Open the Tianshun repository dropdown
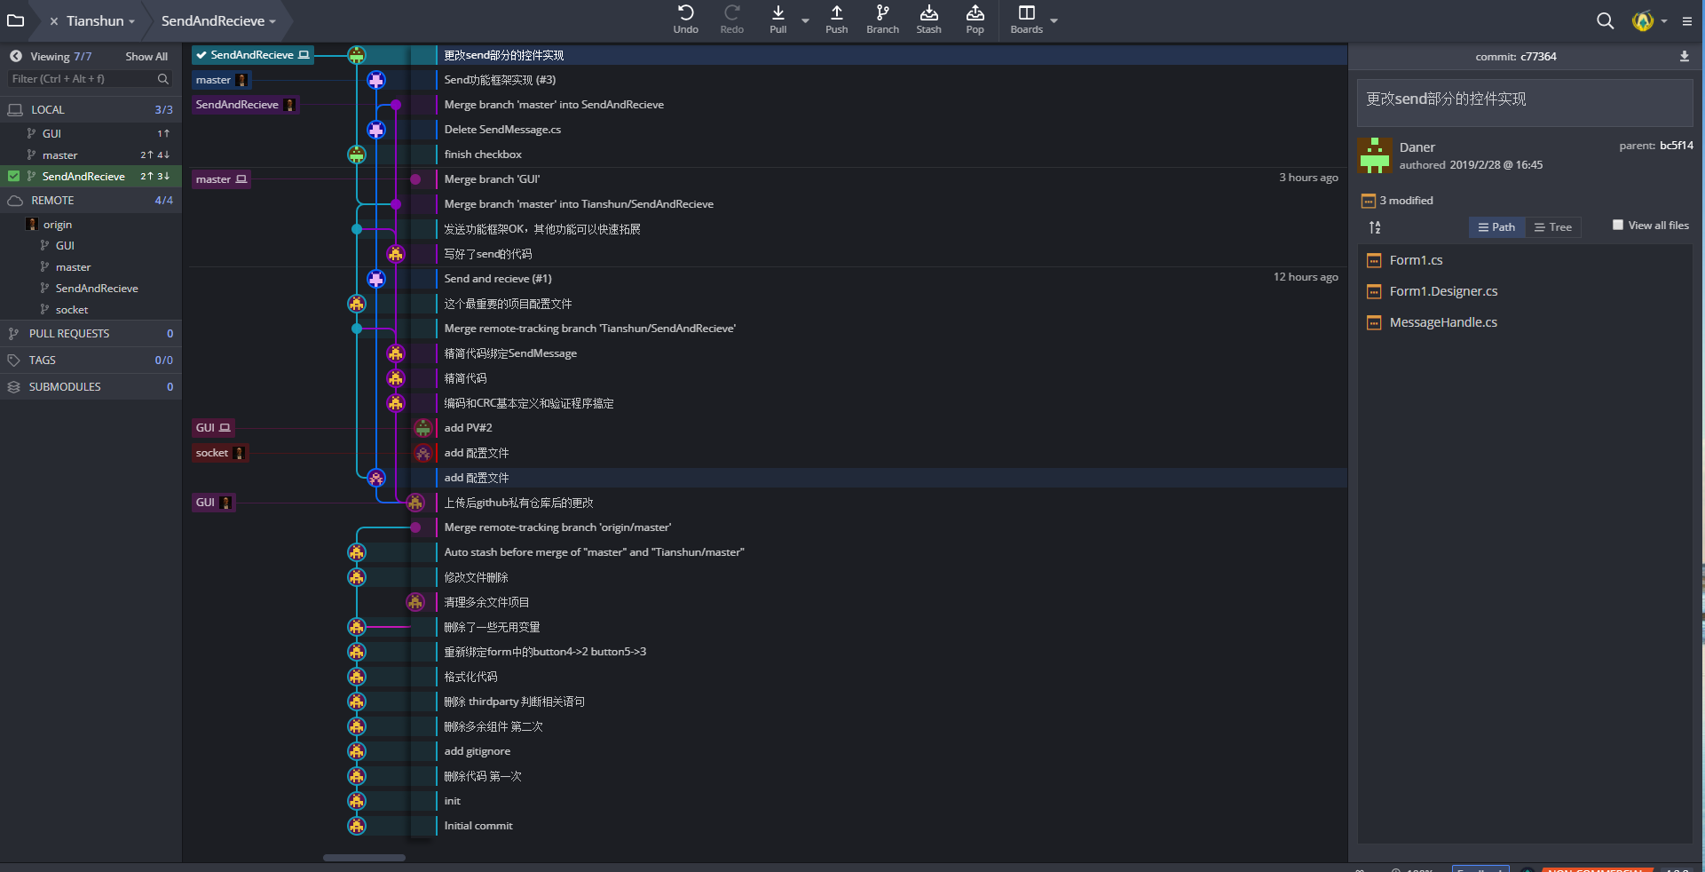 [x=131, y=21]
